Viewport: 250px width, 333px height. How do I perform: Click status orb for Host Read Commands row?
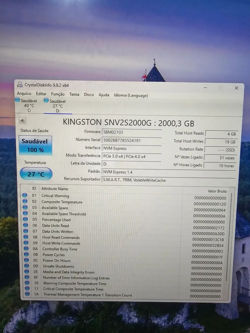26,237
